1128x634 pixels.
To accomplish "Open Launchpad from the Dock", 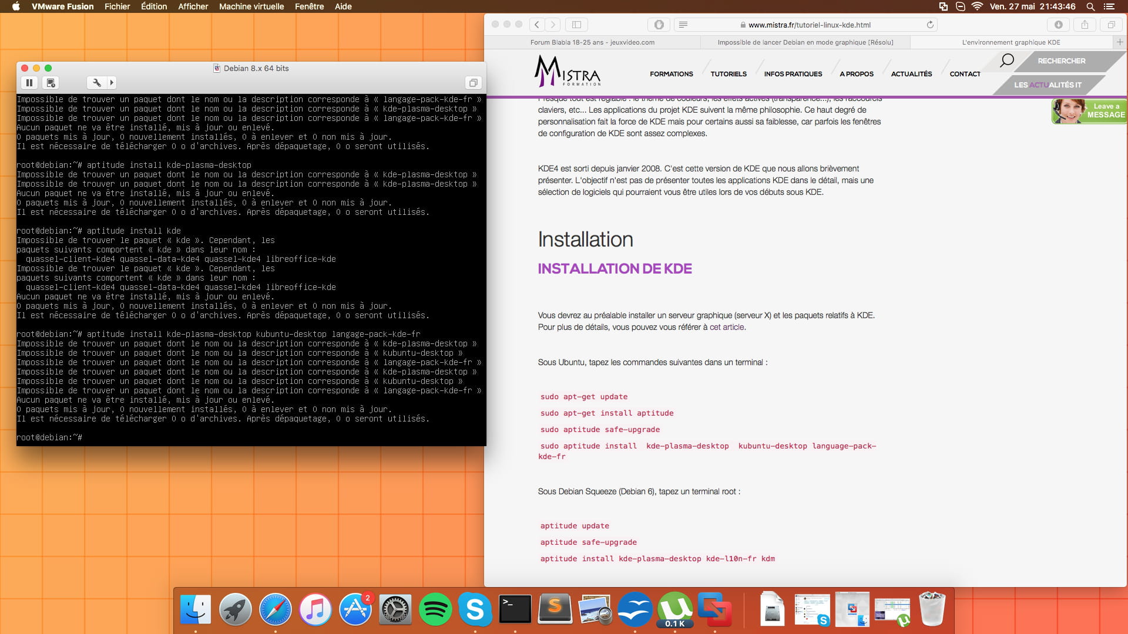I will [235, 609].
